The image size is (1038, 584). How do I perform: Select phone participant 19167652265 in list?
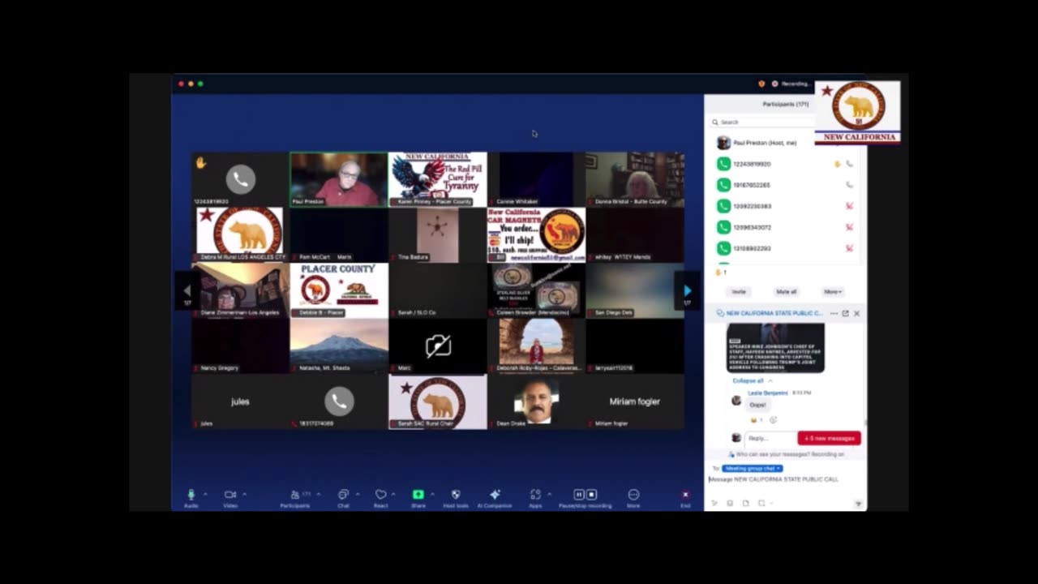(785, 185)
